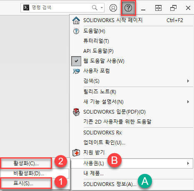Click the 도움말(H) question icon
This screenshot has height=191, width=194.
tap(76, 31)
